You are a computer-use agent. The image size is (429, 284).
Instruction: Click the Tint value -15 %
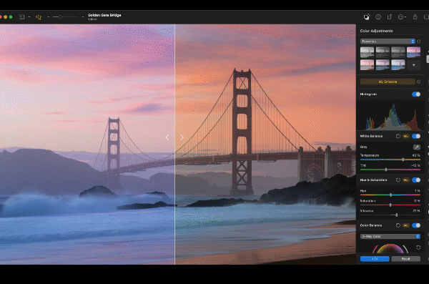pos(415,165)
